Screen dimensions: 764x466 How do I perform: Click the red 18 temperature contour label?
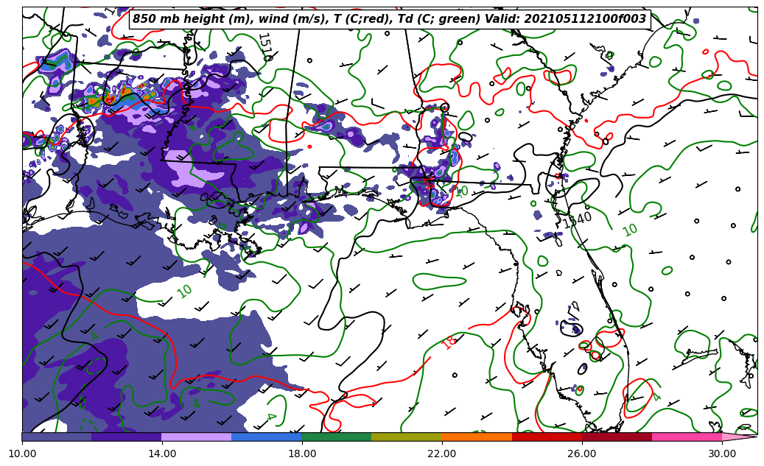point(449,342)
